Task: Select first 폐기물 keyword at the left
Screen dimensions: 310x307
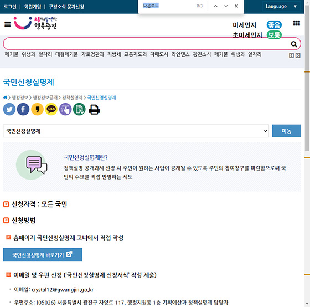Action: (12, 54)
